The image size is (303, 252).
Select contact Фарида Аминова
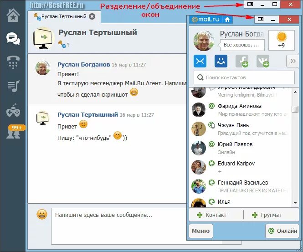pos(241,110)
